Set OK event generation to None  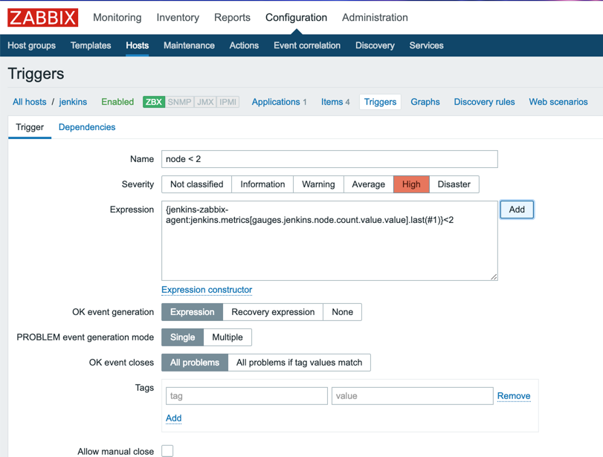[x=342, y=312]
